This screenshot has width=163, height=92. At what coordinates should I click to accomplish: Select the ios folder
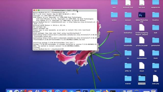[128, 53]
